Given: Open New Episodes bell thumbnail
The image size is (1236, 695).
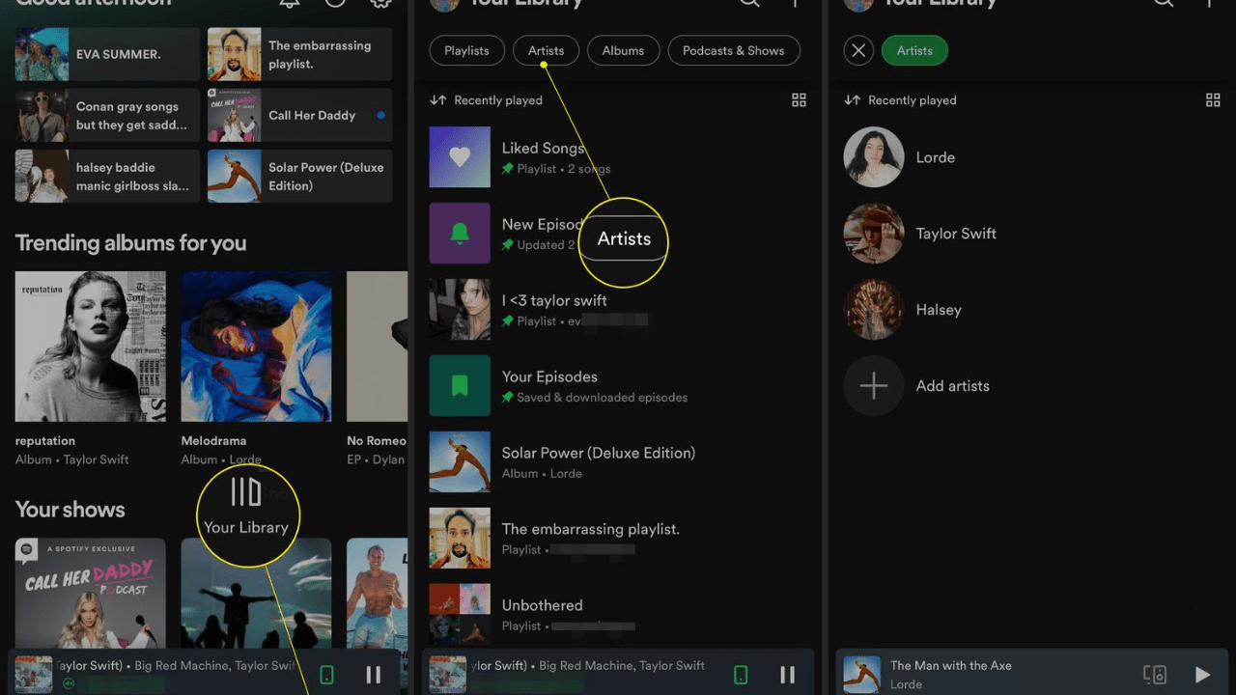Looking at the screenshot, I should [x=460, y=234].
